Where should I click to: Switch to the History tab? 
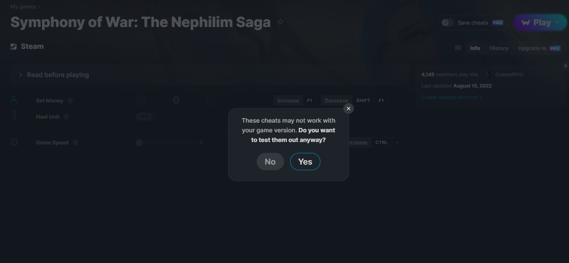(499, 48)
